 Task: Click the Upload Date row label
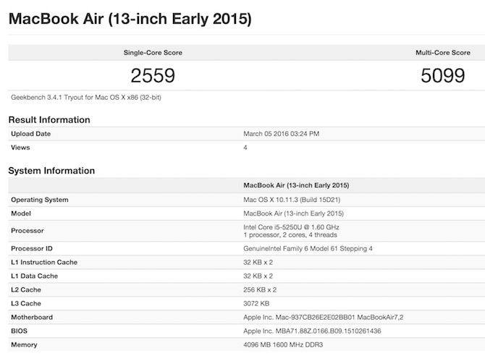(x=31, y=134)
